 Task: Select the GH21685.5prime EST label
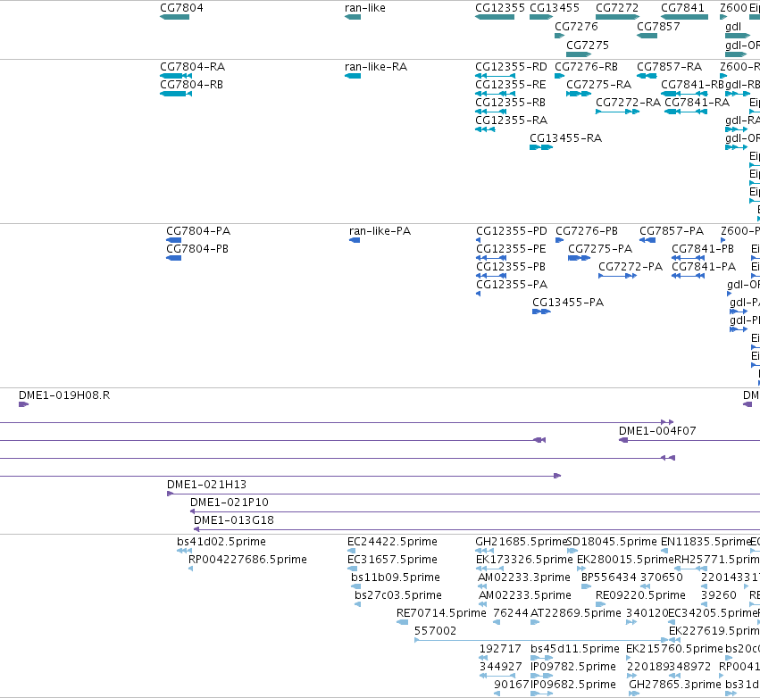(x=521, y=542)
